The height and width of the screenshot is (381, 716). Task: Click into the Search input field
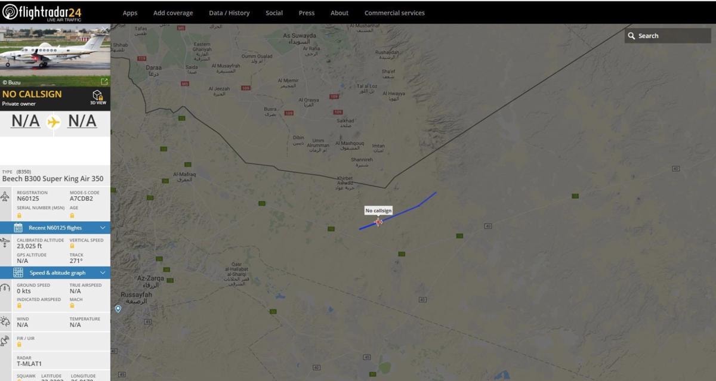pyautogui.click(x=673, y=36)
